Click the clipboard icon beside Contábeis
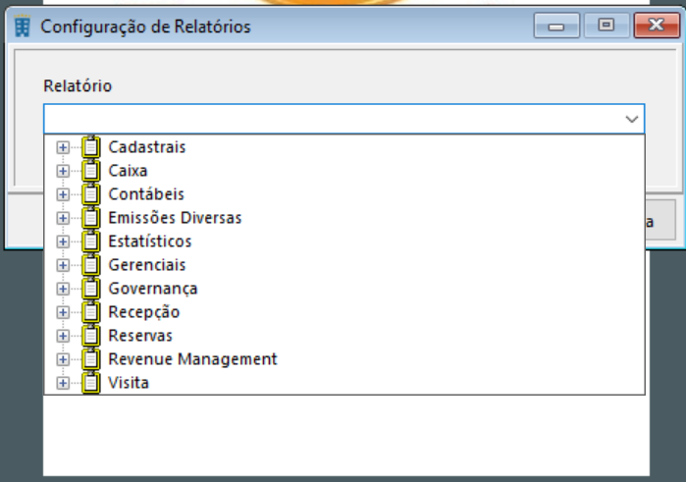This screenshot has height=482, width=686. point(91,194)
